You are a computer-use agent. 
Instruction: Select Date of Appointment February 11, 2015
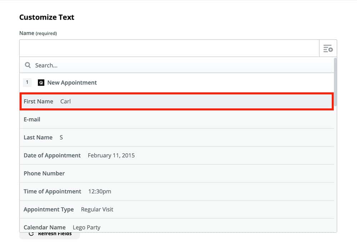tap(177, 156)
